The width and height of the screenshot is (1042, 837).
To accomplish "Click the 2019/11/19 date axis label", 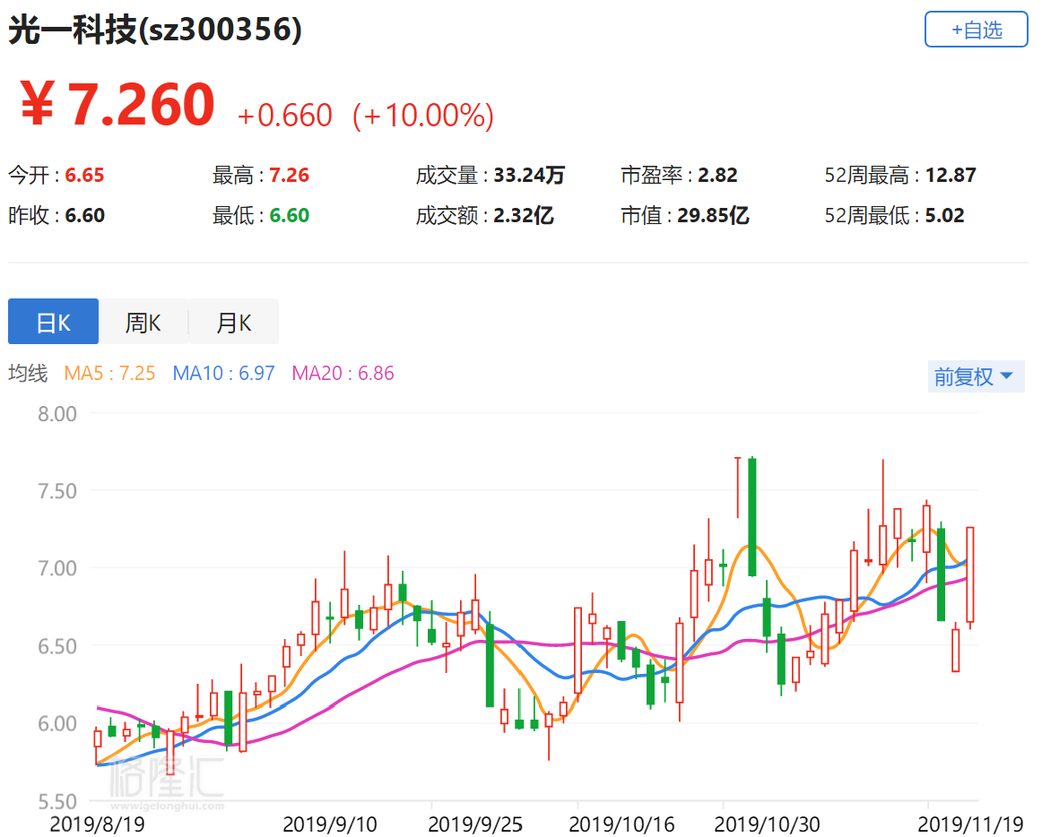I will point(971,824).
